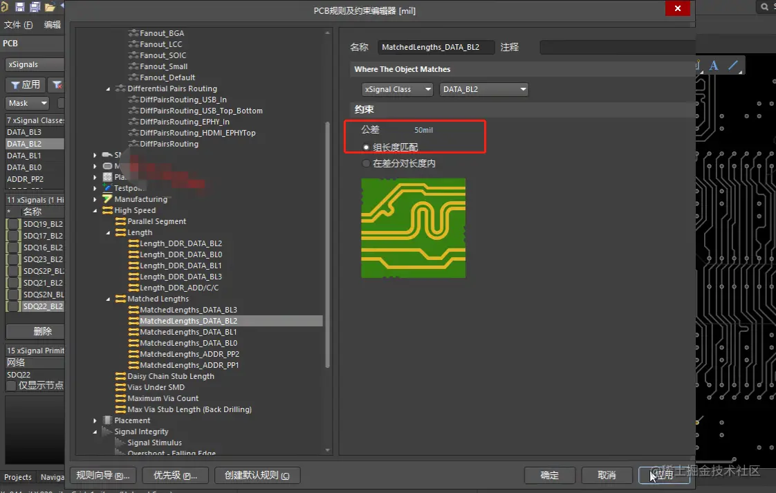Image resolution: width=776 pixels, height=493 pixels.
Task: Expand the Placement tree node
Action: 95,420
